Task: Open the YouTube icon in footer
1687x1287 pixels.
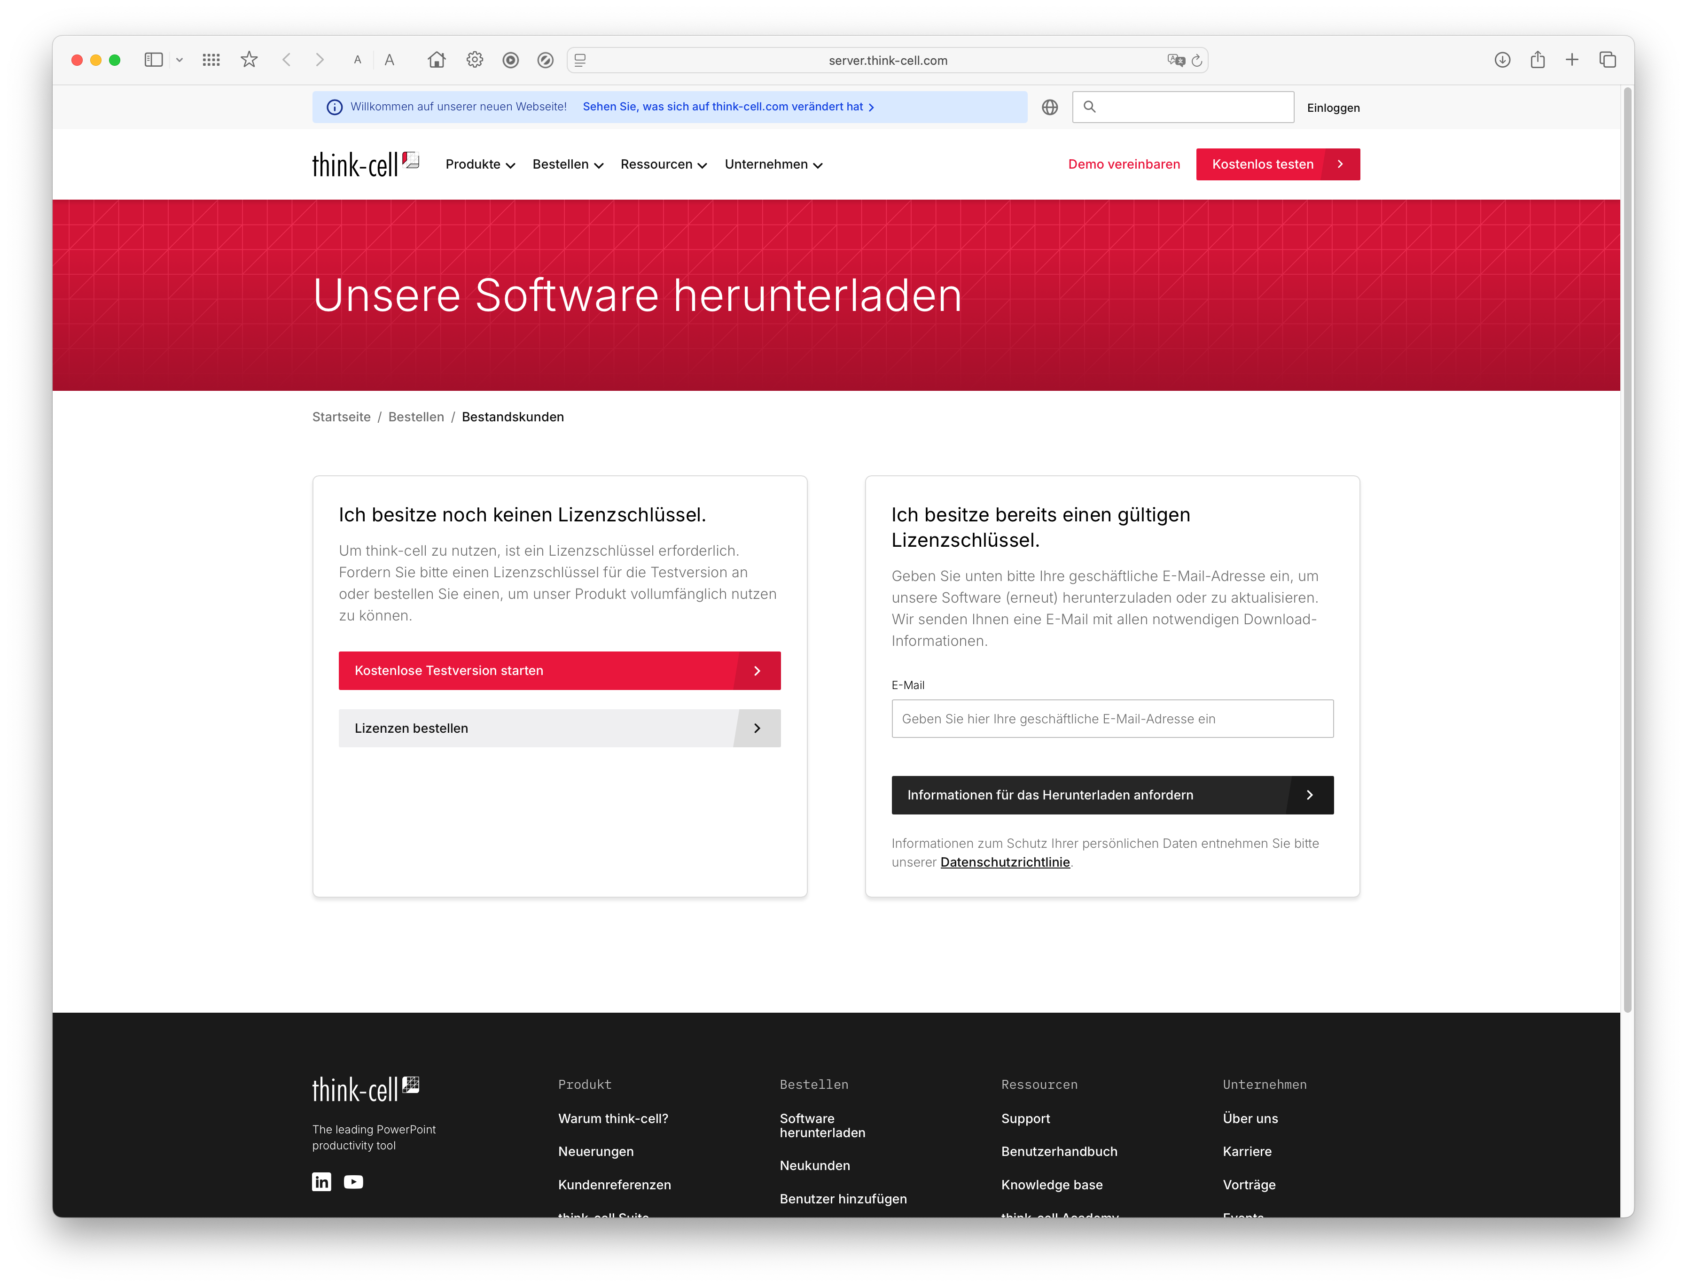Action: coord(353,1181)
